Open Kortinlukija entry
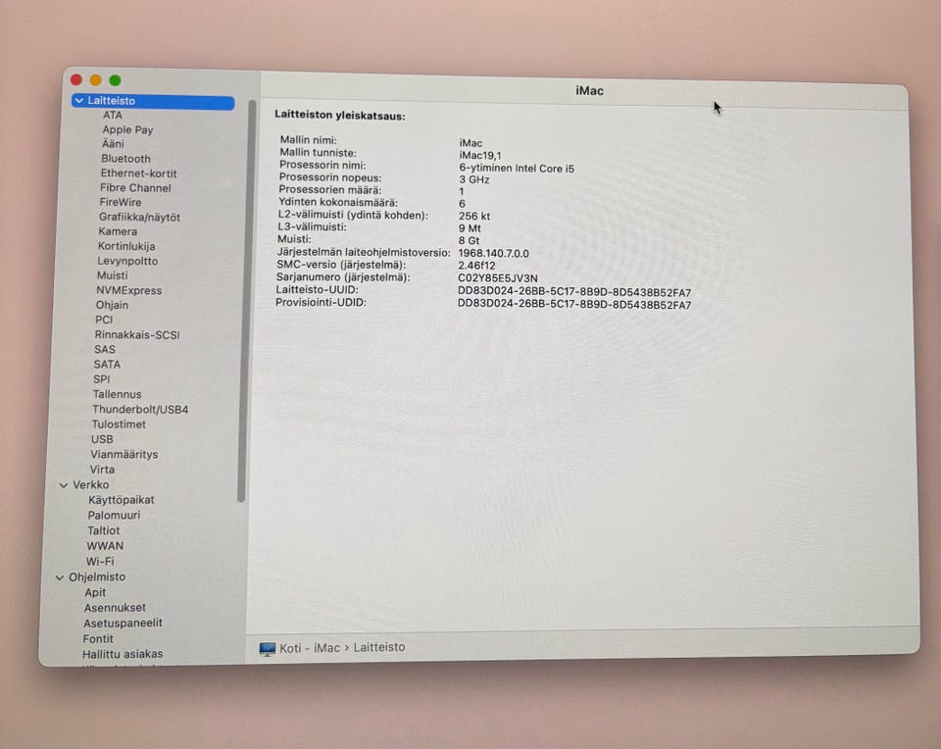The width and height of the screenshot is (941, 749). [126, 246]
